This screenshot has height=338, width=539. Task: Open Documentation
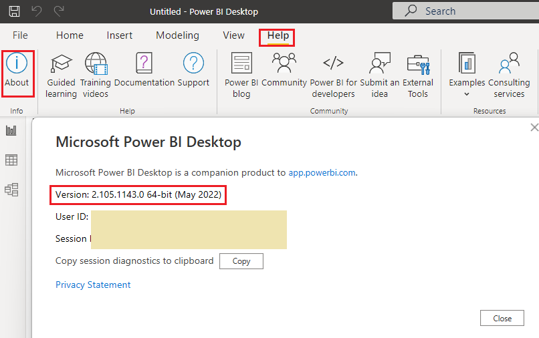pos(144,69)
